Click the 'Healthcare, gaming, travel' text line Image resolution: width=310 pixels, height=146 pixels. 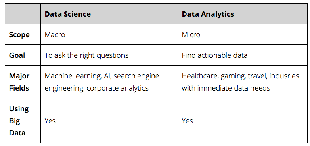(x=224, y=76)
